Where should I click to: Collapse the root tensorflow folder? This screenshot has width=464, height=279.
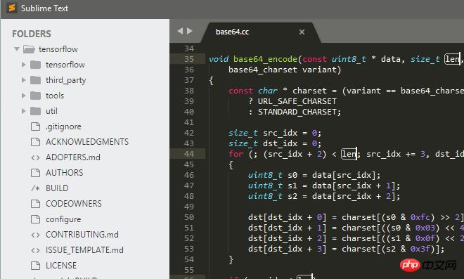(17, 48)
